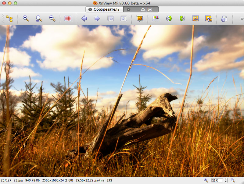The height and width of the screenshot is (184, 244).
Task: Open the resize image icon
Action: tap(209, 19)
